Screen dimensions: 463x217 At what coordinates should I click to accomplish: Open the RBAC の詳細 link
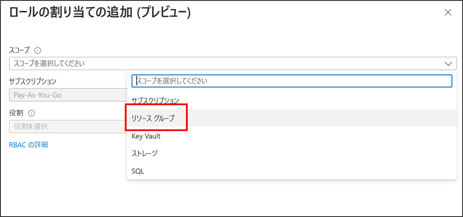(x=28, y=144)
